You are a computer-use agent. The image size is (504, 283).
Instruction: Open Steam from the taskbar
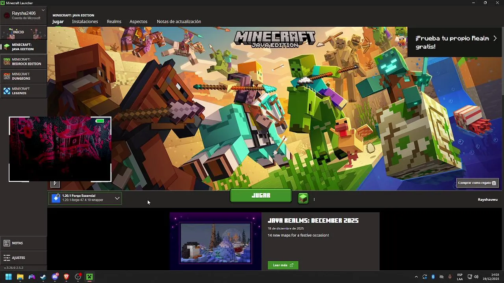[43, 277]
